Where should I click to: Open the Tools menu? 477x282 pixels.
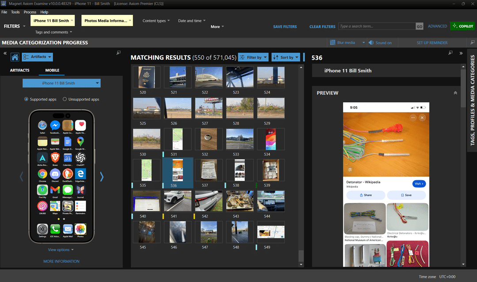(x=15, y=12)
